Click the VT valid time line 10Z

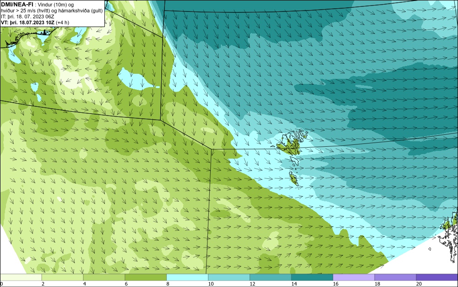[x=35, y=22]
